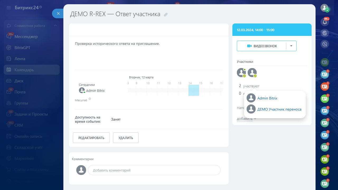Click first participant avatar under Участники
This screenshot has width=338, height=190.
[x=241, y=72]
